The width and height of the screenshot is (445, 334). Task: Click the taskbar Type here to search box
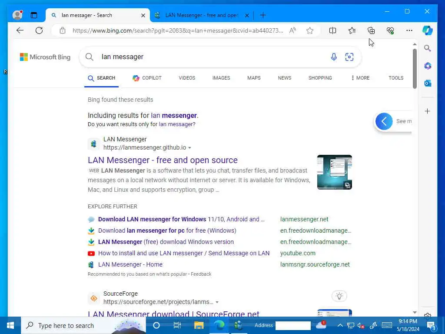(83, 325)
